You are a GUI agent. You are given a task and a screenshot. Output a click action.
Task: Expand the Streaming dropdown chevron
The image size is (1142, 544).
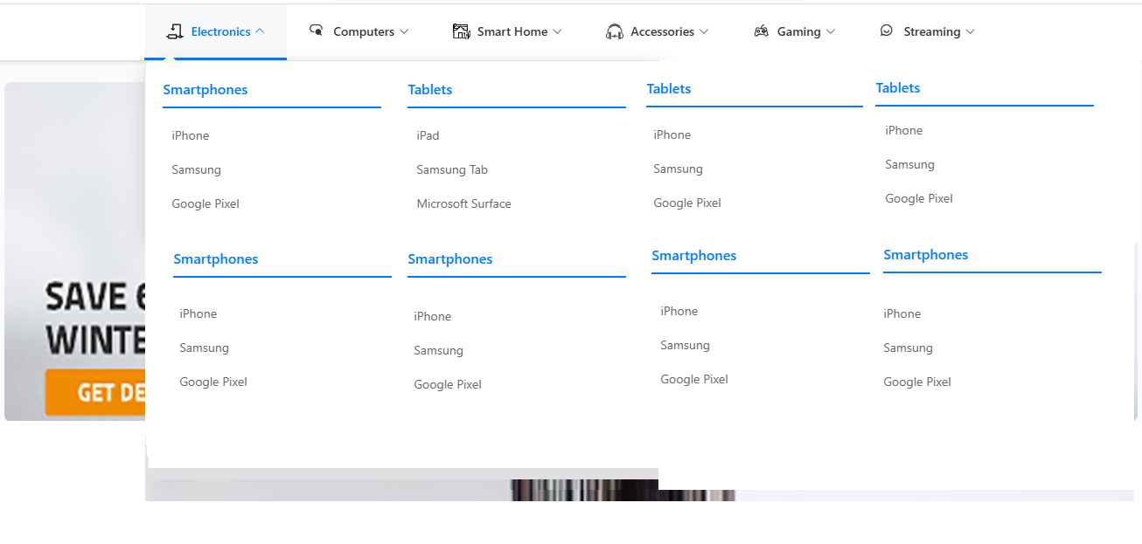(x=970, y=31)
